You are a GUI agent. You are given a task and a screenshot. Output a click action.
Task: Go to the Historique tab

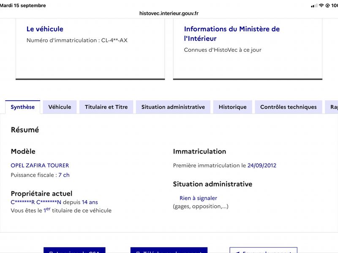click(x=233, y=107)
